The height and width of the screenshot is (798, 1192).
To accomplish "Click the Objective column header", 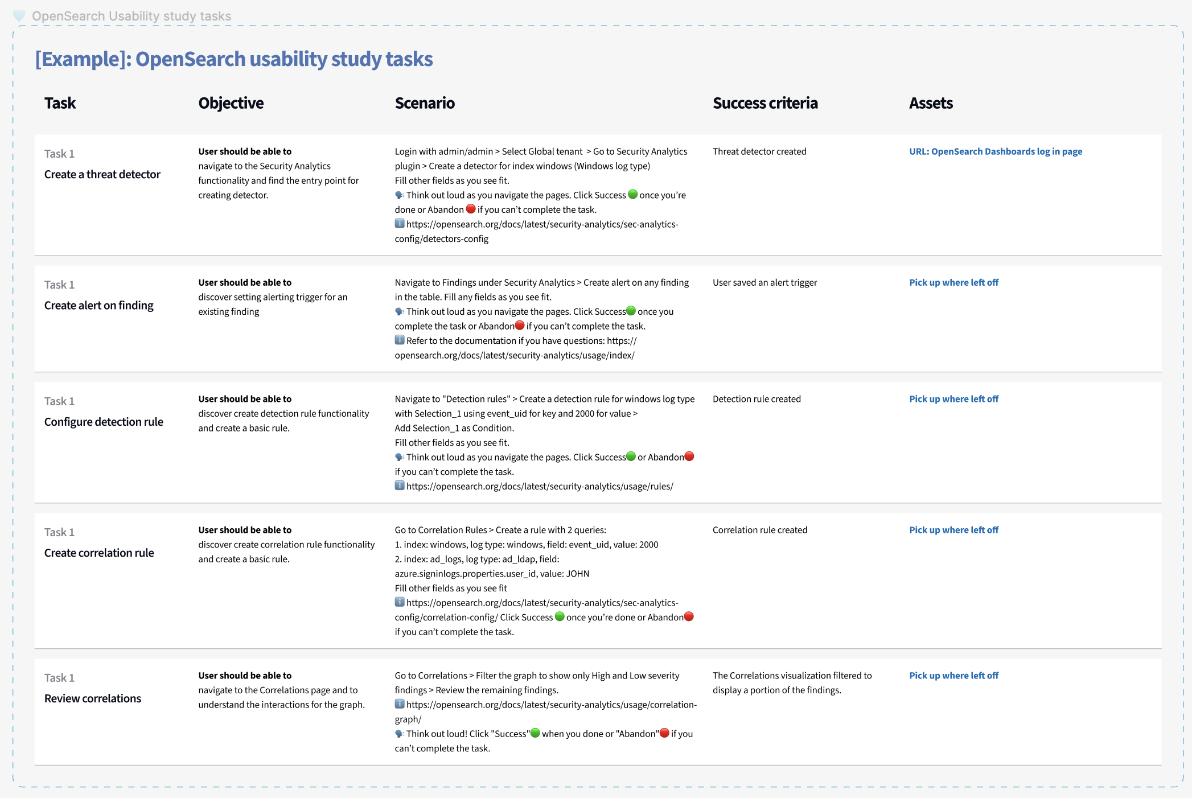I will [x=231, y=103].
